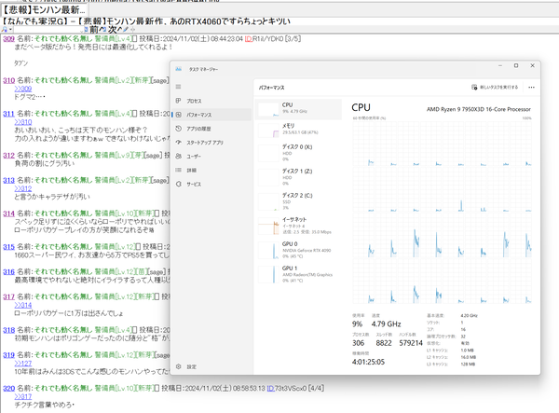Select ディスク 1 (Z:) in performance list
Viewport: 559px width, 413px height.
299,177
